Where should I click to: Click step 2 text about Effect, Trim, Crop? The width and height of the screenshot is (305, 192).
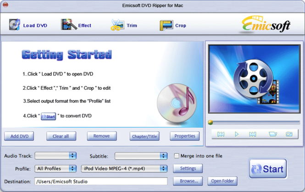tap(67, 88)
